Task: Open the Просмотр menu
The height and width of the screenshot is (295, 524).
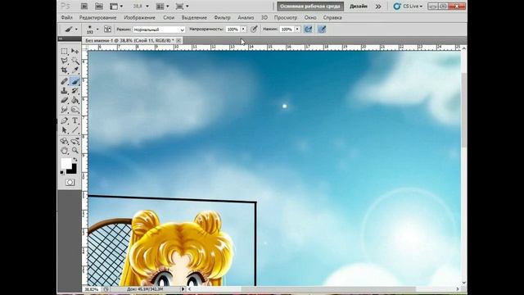Action: (286, 17)
